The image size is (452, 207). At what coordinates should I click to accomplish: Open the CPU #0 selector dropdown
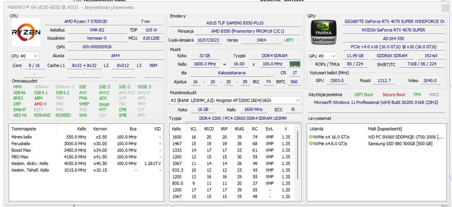coord(24,56)
